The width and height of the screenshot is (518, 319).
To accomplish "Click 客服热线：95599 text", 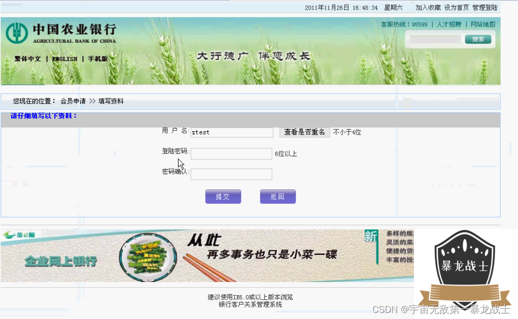I will click(404, 24).
